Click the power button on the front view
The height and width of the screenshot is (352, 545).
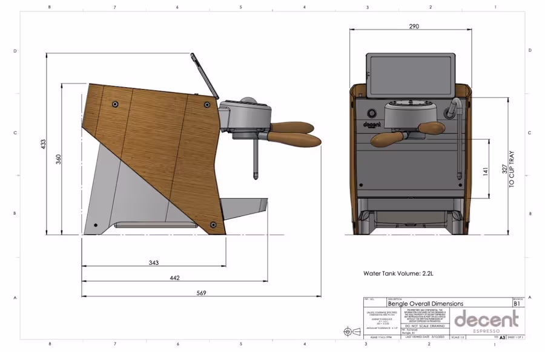372,112
